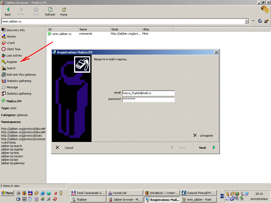Expand the JID address dropdown
The width and height of the screenshot is (271, 203).
(247, 21)
